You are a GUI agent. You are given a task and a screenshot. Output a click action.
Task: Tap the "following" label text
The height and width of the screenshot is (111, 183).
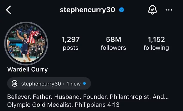point(156,48)
